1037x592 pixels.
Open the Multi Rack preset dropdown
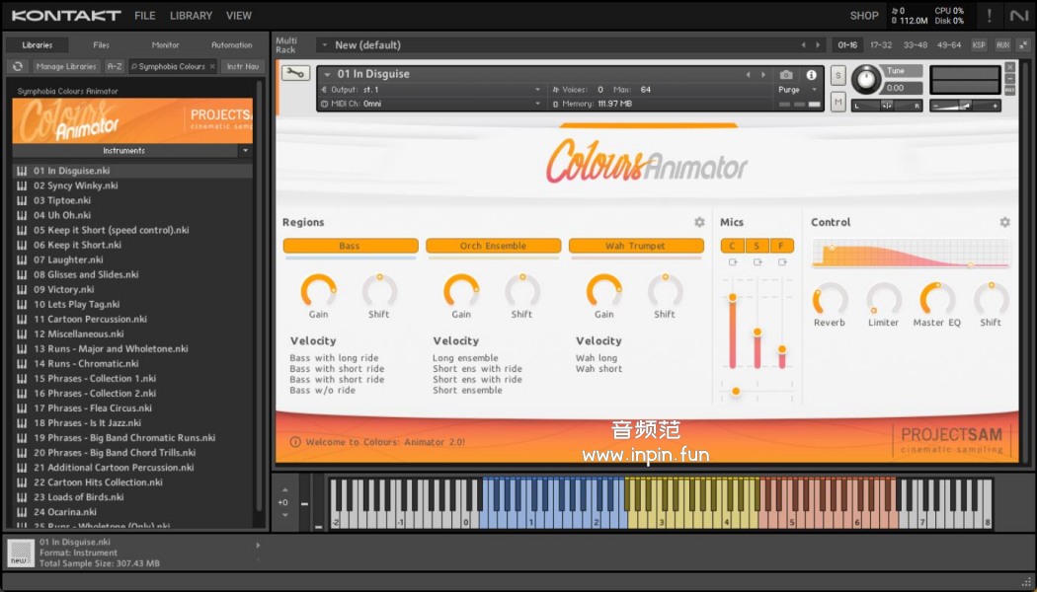pos(324,45)
